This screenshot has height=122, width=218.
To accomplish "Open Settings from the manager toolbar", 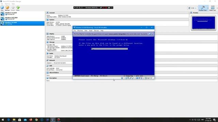I will pyautogui.click(x=7, y=8).
